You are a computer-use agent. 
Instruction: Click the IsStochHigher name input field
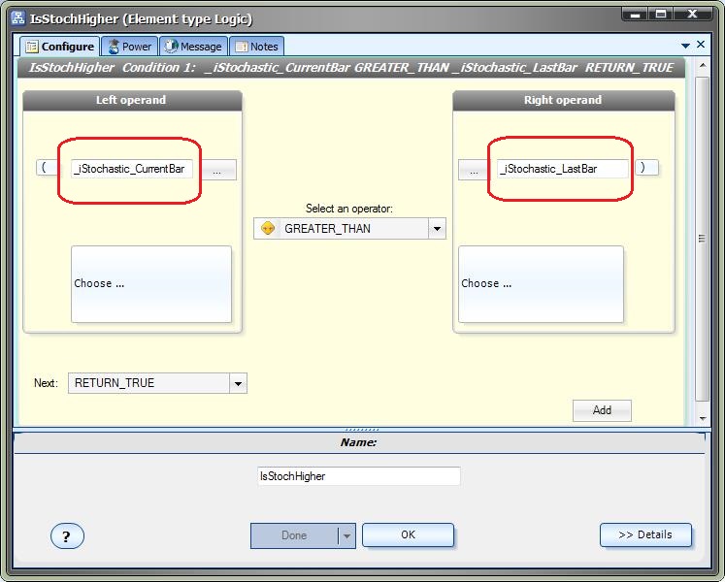tap(358, 476)
